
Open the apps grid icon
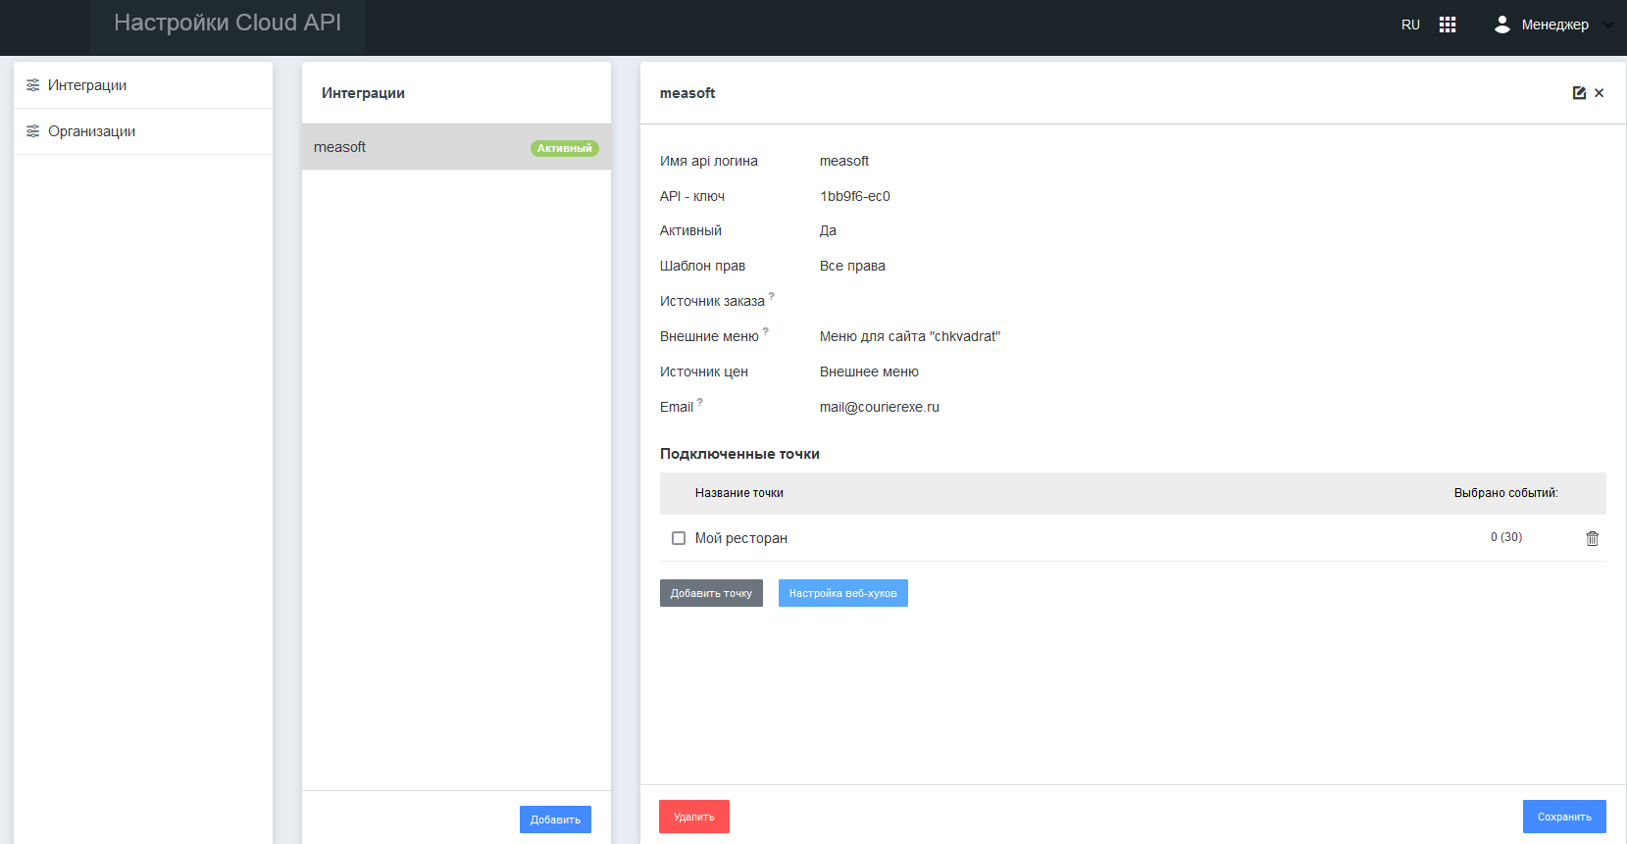1448,25
